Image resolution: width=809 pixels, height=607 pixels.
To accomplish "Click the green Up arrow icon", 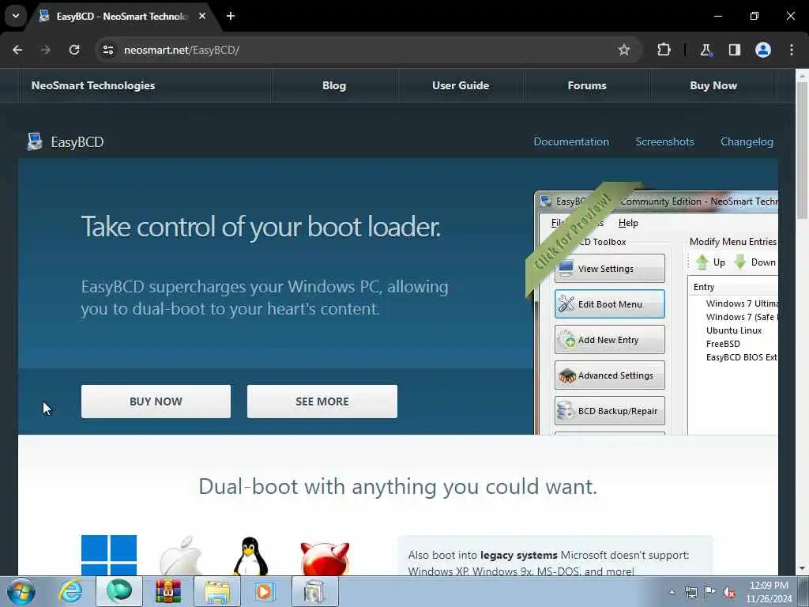I will (x=702, y=262).
